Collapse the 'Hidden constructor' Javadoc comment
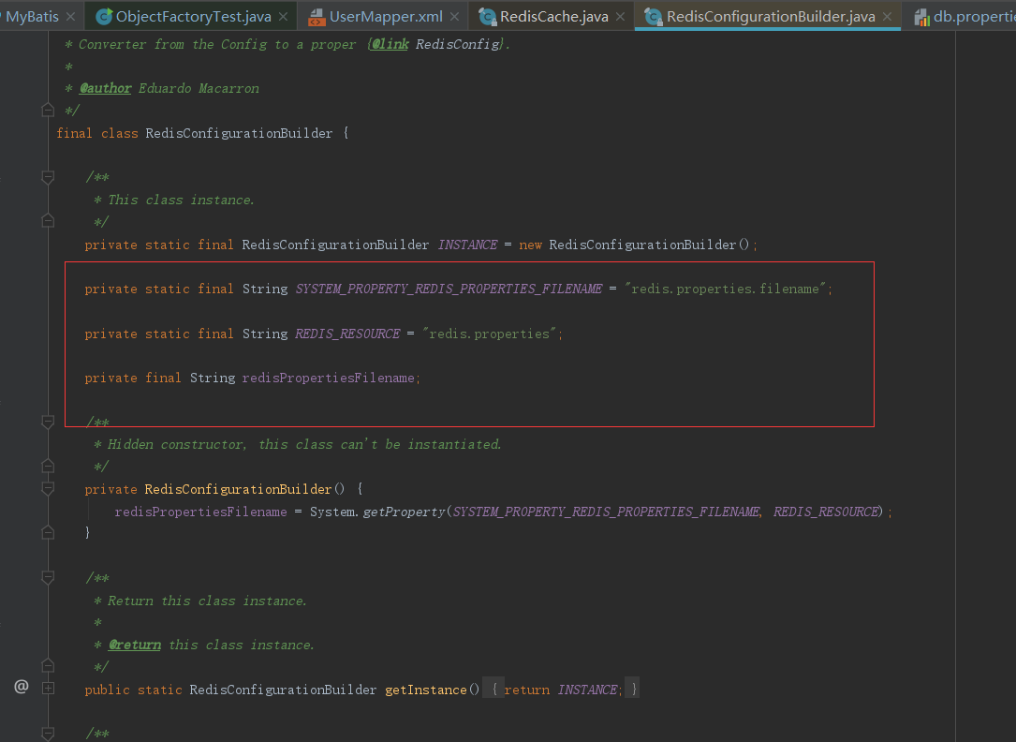 pyautogui.click(x=48, y=422)
